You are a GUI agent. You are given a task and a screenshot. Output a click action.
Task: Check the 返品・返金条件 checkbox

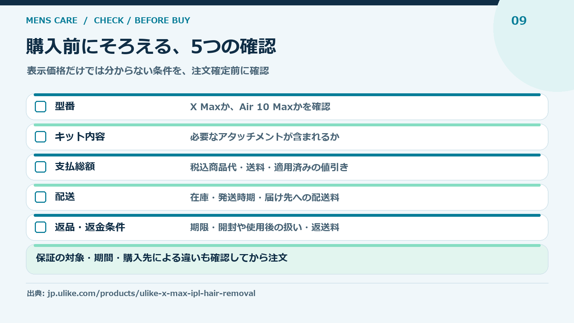pos(41,227)
